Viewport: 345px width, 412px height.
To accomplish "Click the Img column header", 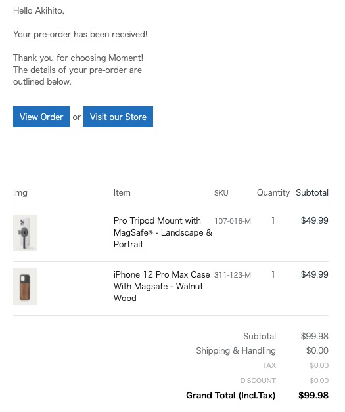I will (x=20, y=193).
